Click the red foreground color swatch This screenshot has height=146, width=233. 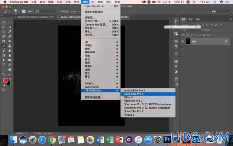tap(5, 80)
